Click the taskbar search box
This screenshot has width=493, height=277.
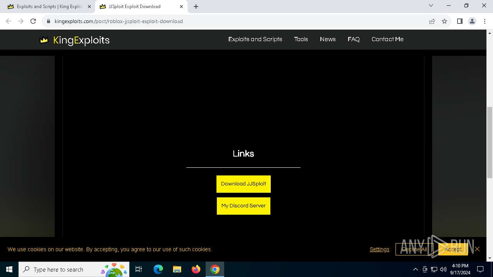pyautogui.click(x=74, y=269)
